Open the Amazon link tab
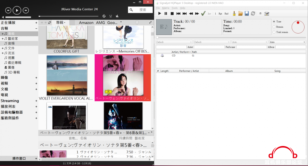Screen dimensions: 308x166 [86, 22]
